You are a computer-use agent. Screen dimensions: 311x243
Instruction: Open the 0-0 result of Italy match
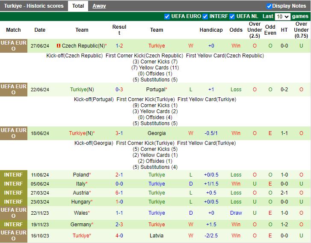coord(119,183)
